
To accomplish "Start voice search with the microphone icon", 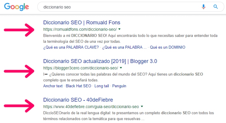I will (x=203, y=7).
